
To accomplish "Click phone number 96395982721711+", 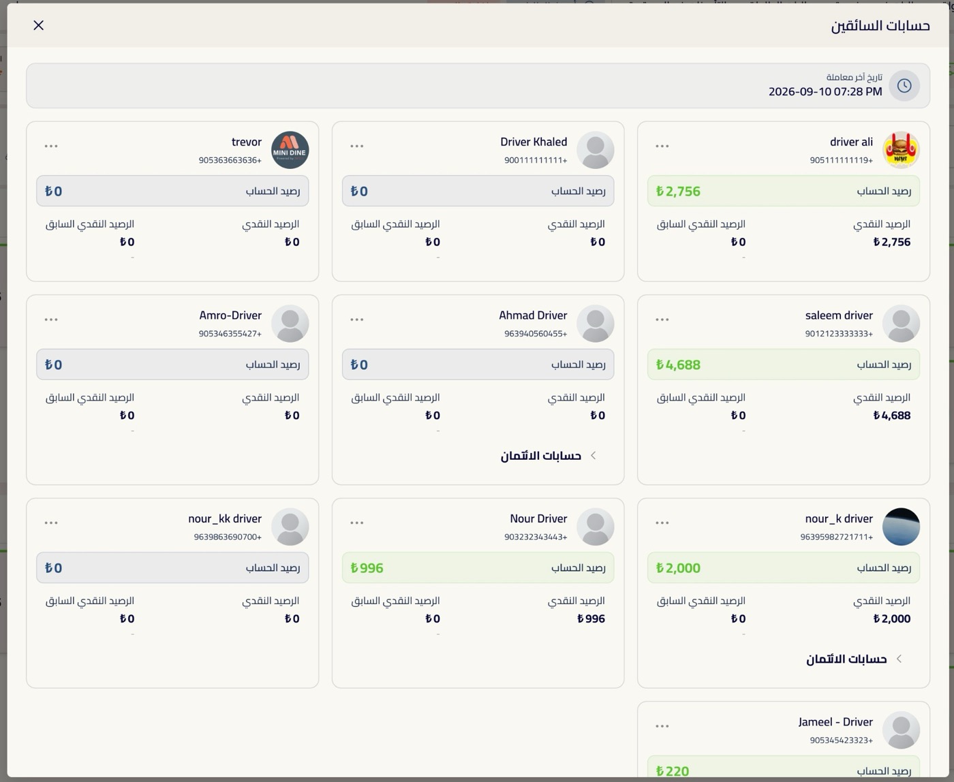I will tap(837, 537).
